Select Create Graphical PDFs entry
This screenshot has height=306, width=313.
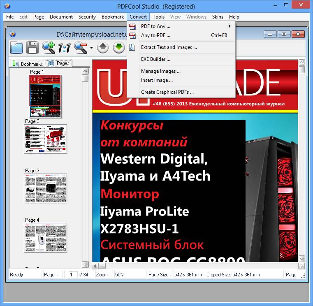181,92
